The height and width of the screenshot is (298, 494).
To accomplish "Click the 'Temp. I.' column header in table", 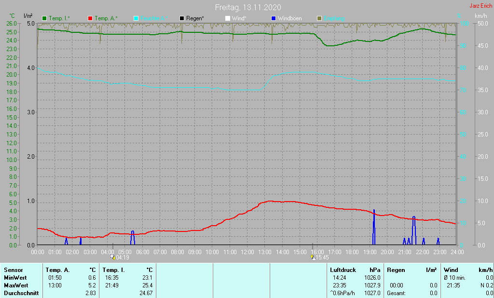I will point(114,270).
